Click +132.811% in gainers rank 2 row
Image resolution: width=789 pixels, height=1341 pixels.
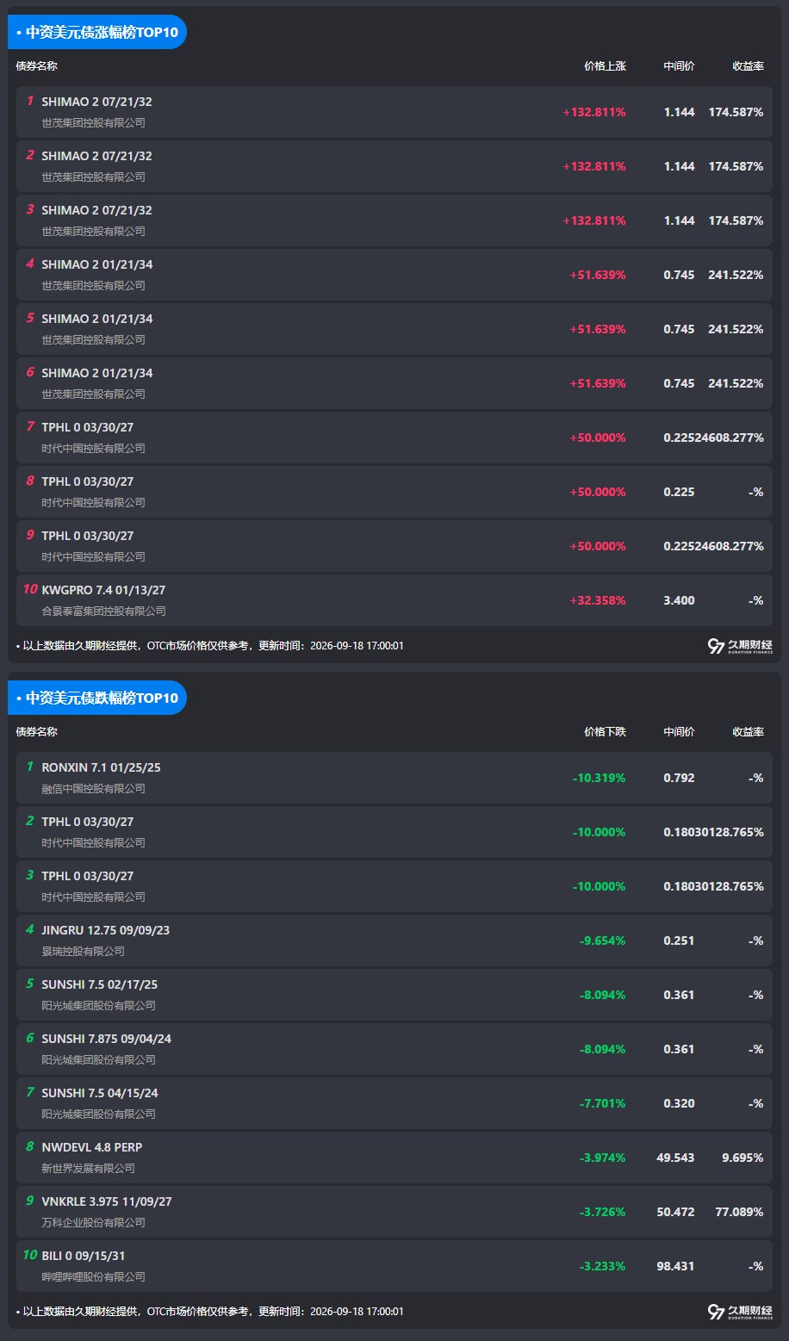594,166
